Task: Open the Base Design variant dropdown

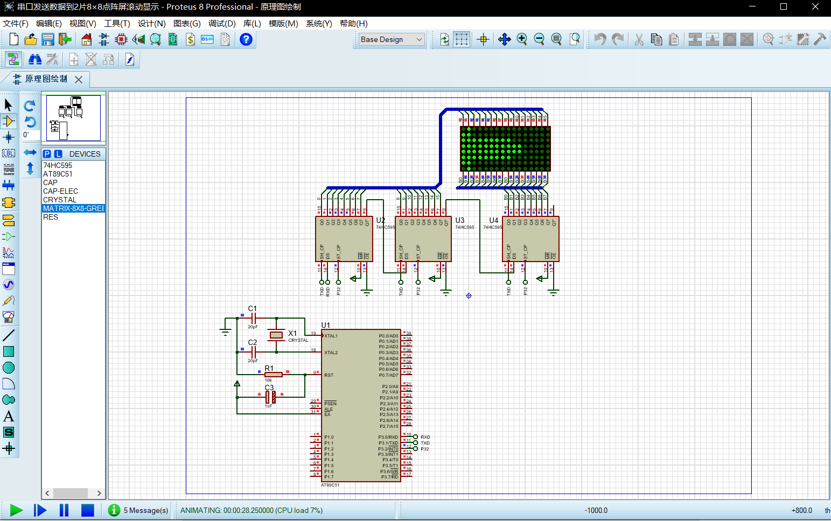Action: pyautogui.click(x=392, y=39)
